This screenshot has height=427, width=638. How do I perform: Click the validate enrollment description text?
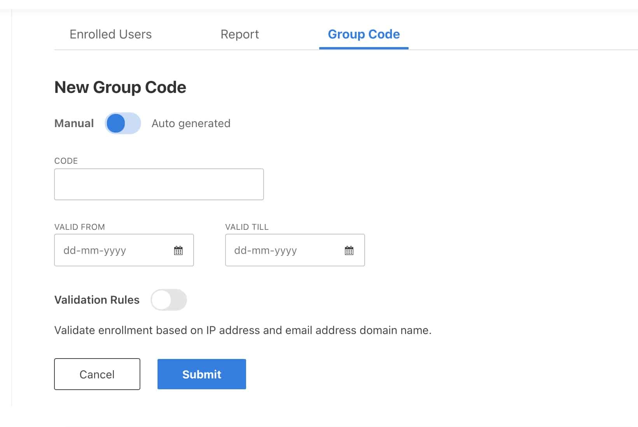243,330
